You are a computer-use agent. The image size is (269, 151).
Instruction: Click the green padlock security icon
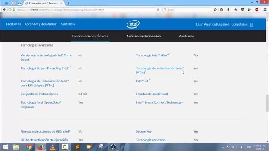[13, 10]
